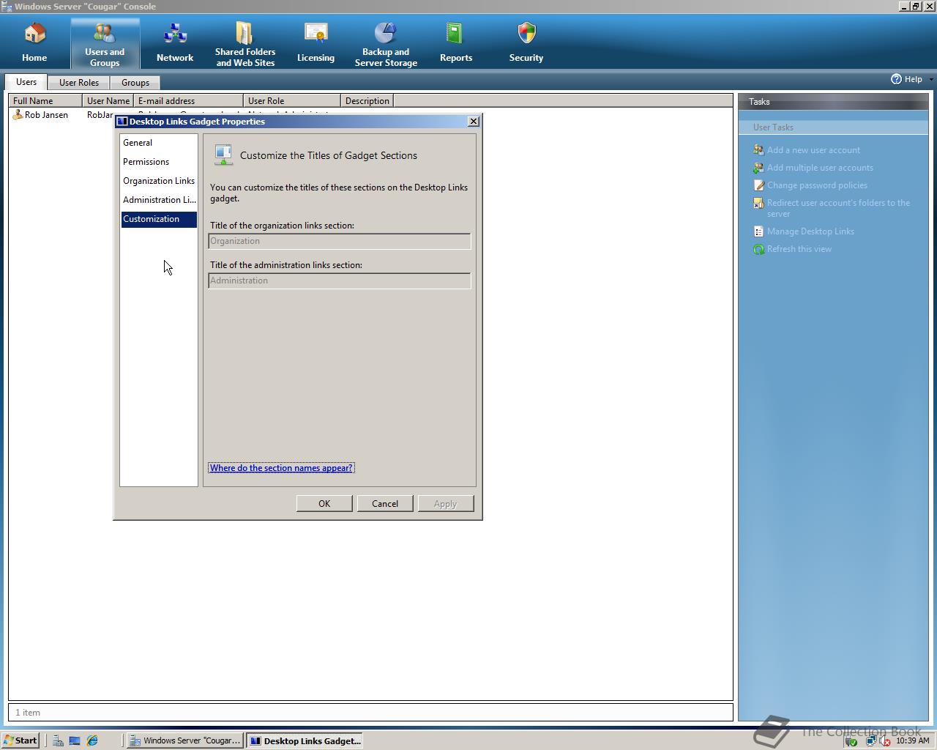Select Customization in the dialog sidebar

(x=159, y=219)
